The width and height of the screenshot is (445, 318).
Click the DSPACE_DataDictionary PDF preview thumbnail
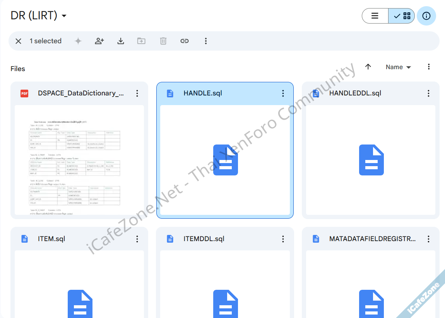(x=79, y=160)
